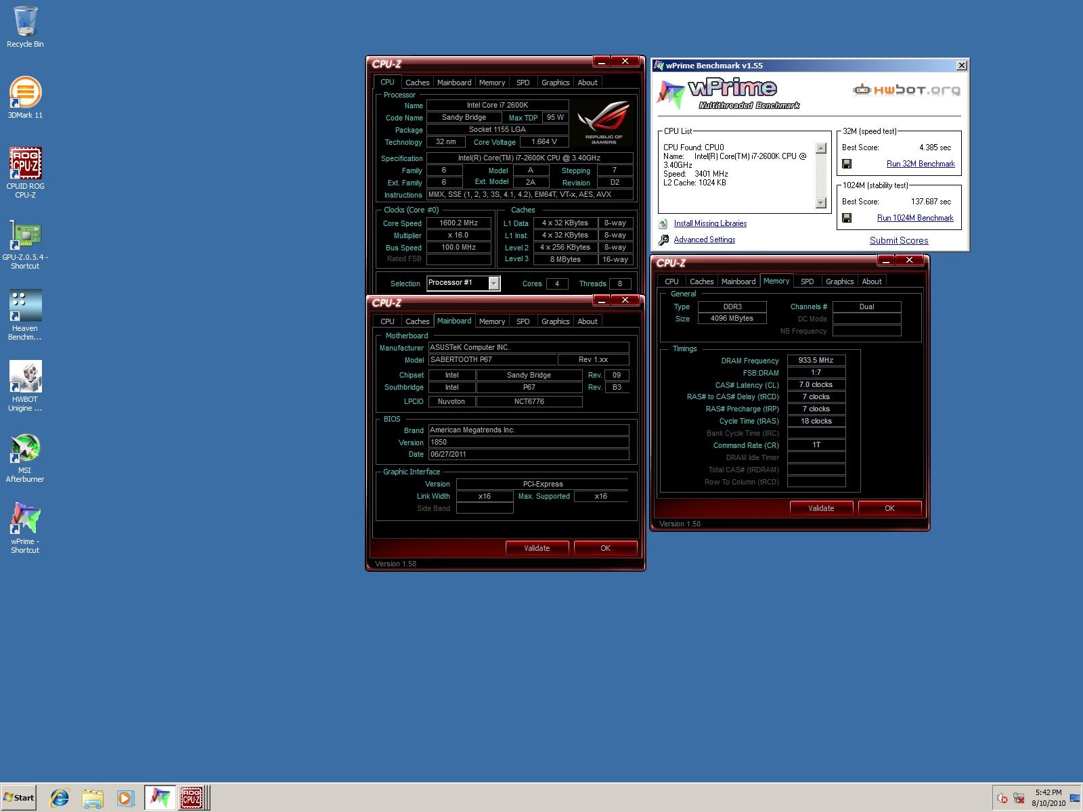Screen dimensions: 1083x812
Task: Open Advanced Settings link in wPrime
Action: 704,240
